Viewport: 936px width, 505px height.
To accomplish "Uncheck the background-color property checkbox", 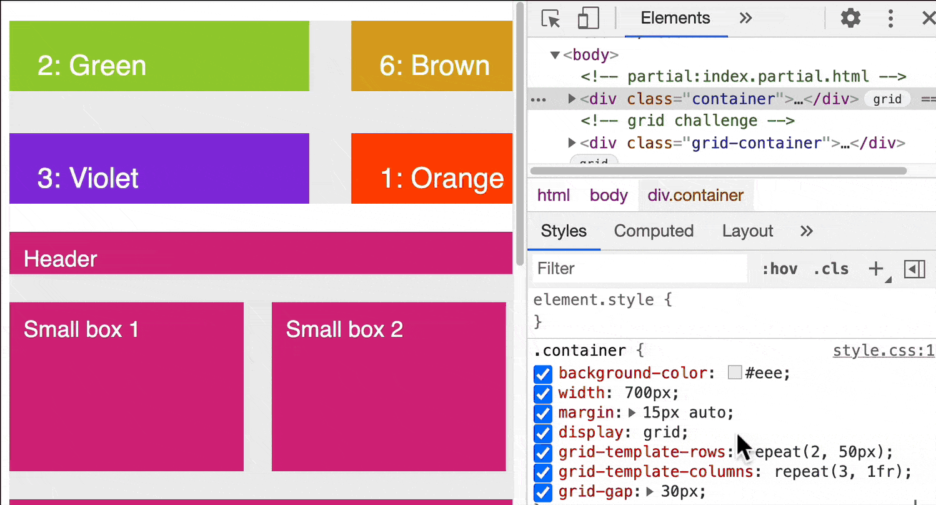I will point(543,374).
